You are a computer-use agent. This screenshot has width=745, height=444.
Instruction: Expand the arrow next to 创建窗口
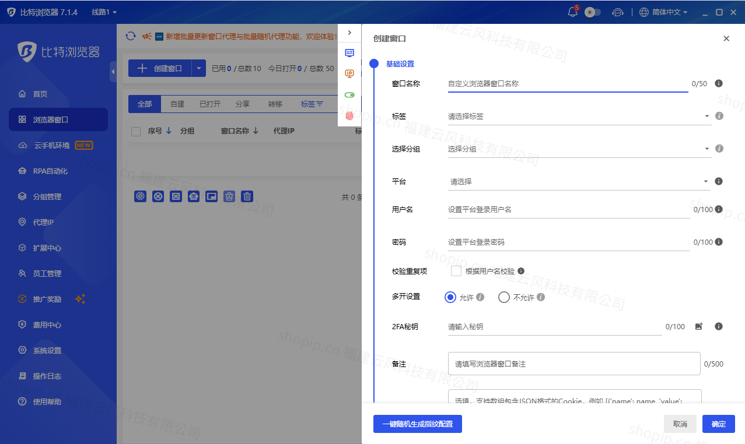coord(199,68)
